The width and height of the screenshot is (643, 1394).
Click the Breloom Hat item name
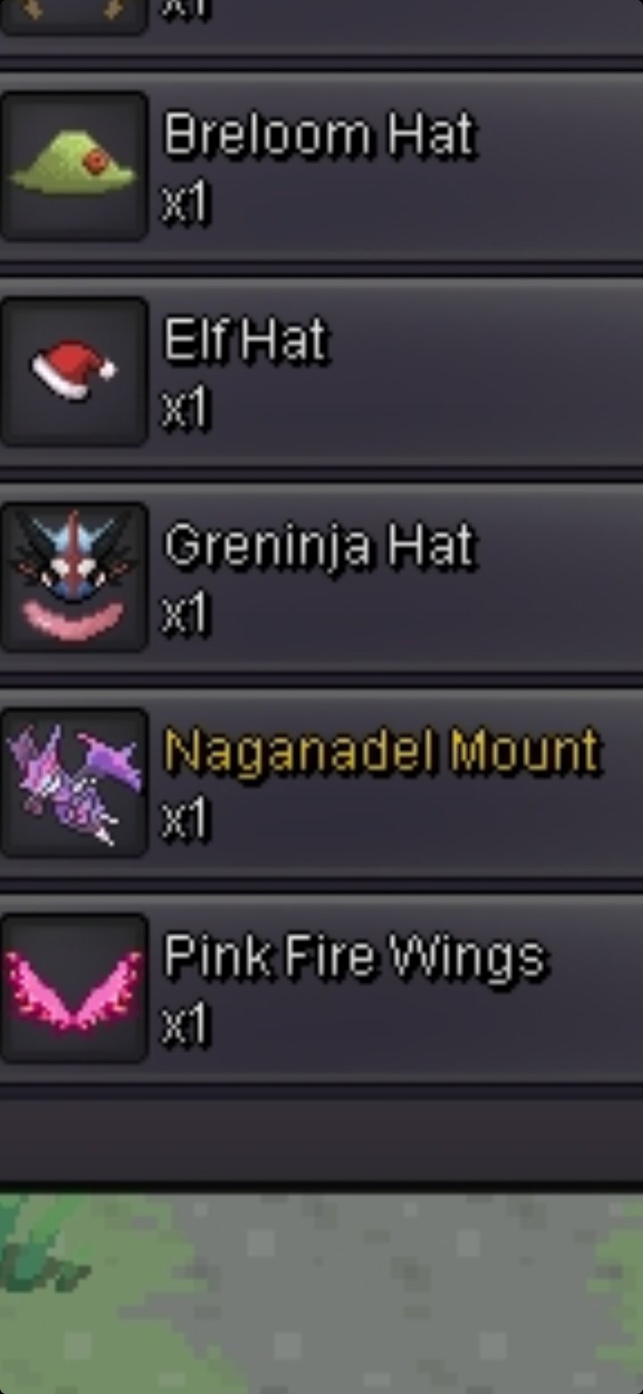[x=319, y=136]
